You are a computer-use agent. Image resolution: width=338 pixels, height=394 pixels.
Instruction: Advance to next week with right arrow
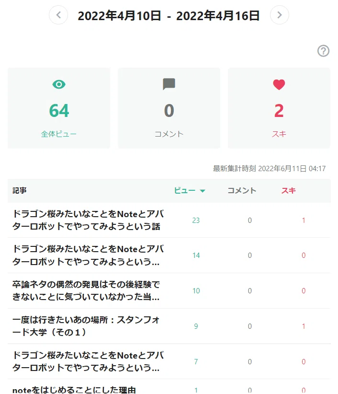pyautogui.click(x=279, y=15)
